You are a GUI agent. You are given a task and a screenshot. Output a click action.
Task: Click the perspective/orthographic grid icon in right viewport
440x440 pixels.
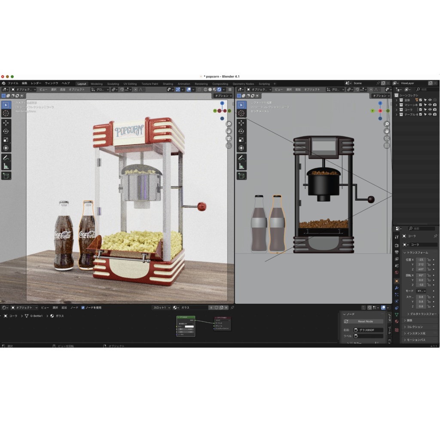(x=387, y=146)
